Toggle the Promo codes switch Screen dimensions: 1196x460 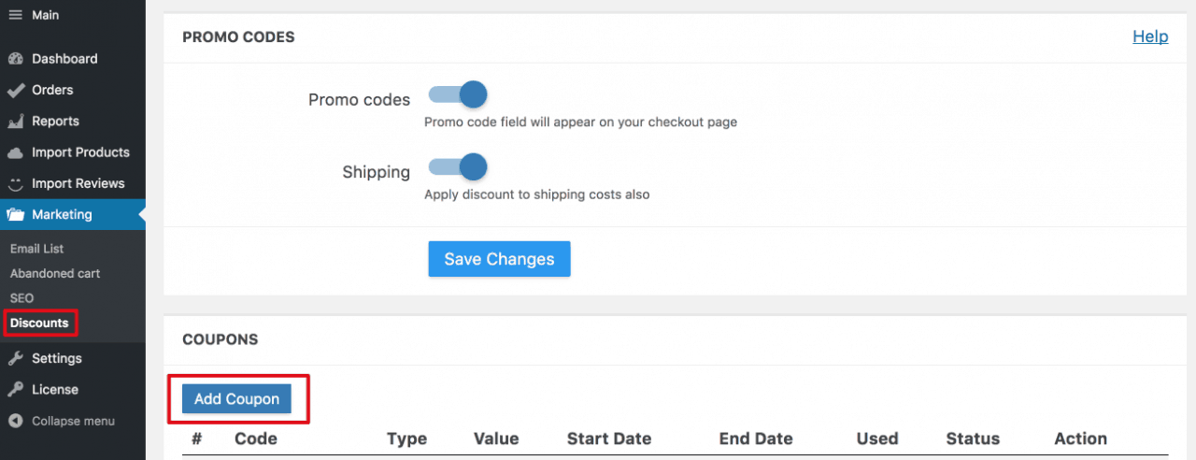click(x=458, y=94)
